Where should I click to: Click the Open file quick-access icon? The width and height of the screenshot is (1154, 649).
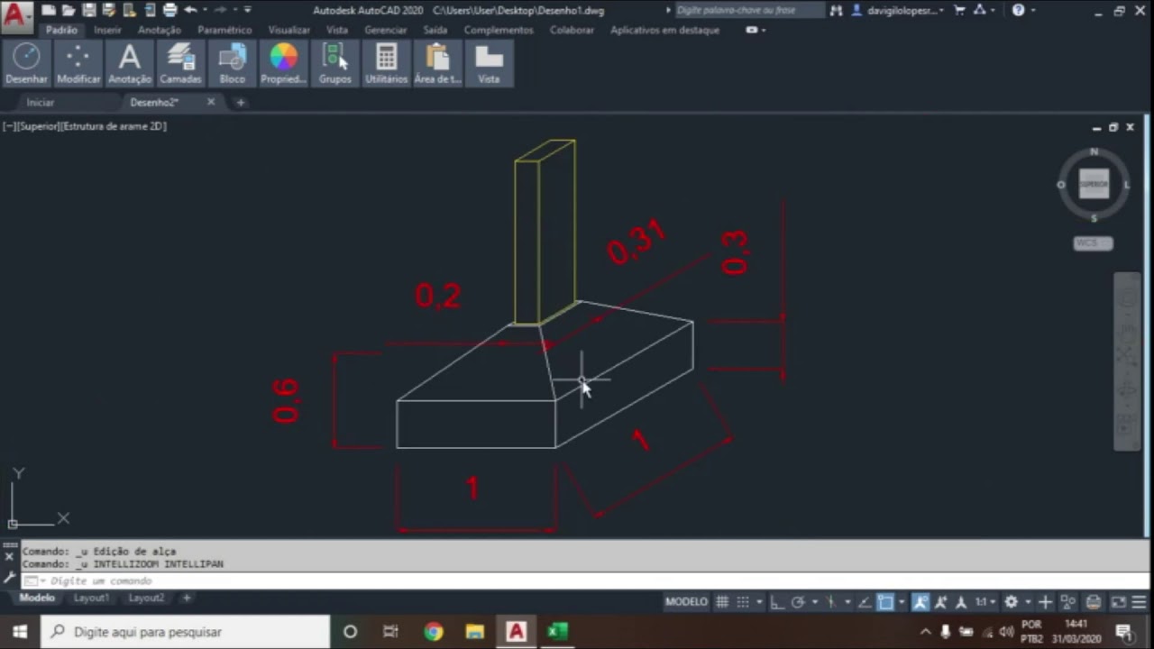(x=69, y=11)
